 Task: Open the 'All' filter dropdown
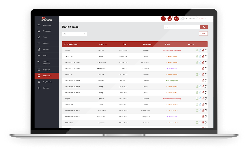(74, 34)
